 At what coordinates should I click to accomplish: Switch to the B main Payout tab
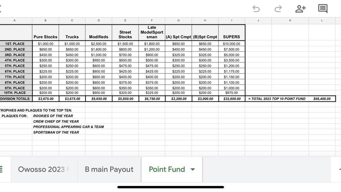[x=109, y=169]
